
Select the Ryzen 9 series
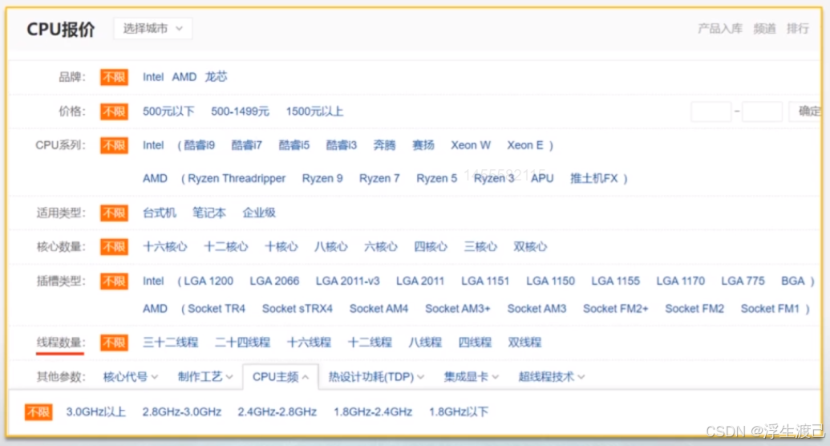pos(322,179)
